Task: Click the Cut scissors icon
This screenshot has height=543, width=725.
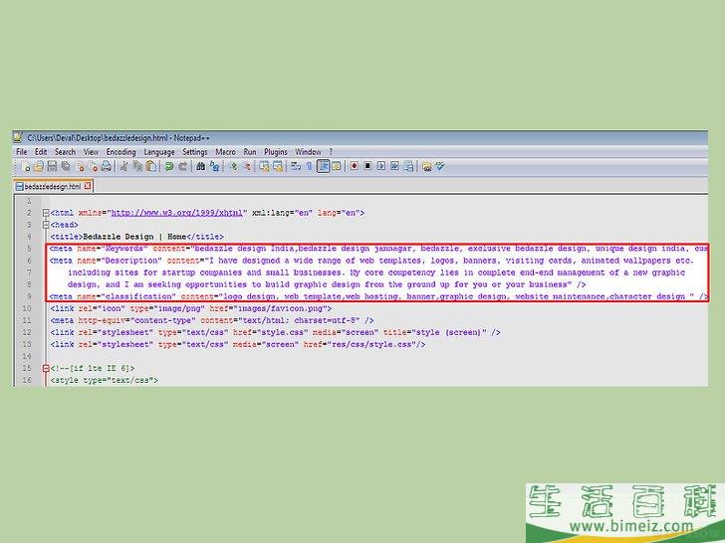Action: click(x=123, y=166)
